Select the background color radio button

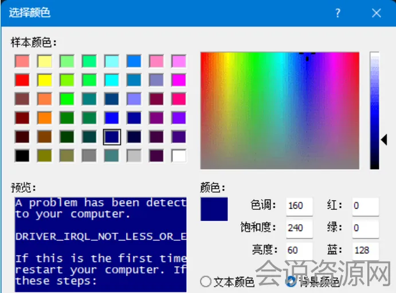point(291,282)
